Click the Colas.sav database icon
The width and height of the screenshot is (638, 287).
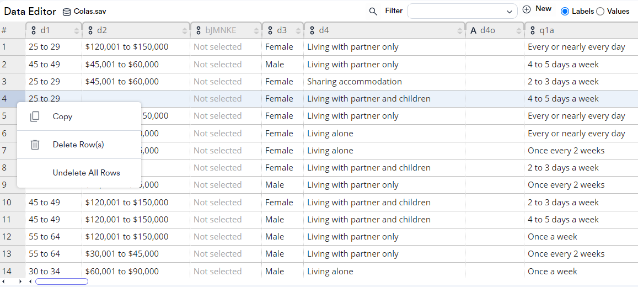point(67,12)
